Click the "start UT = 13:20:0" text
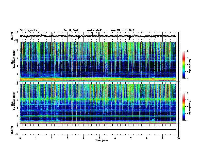The width and height of the screenshot is (201, 155). [123, 30]
